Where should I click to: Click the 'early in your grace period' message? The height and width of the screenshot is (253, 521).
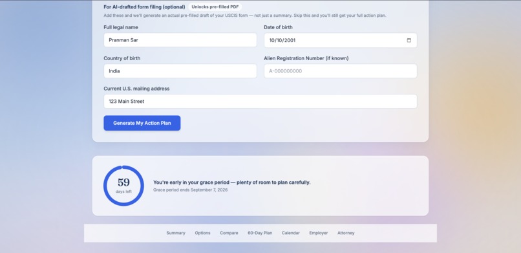tap(231, 182)
